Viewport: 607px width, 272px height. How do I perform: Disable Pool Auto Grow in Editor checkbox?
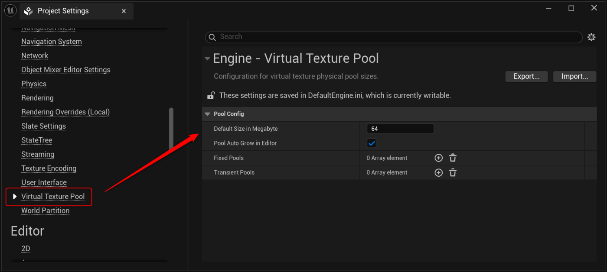pyautogui.click(x=372, y=143)
